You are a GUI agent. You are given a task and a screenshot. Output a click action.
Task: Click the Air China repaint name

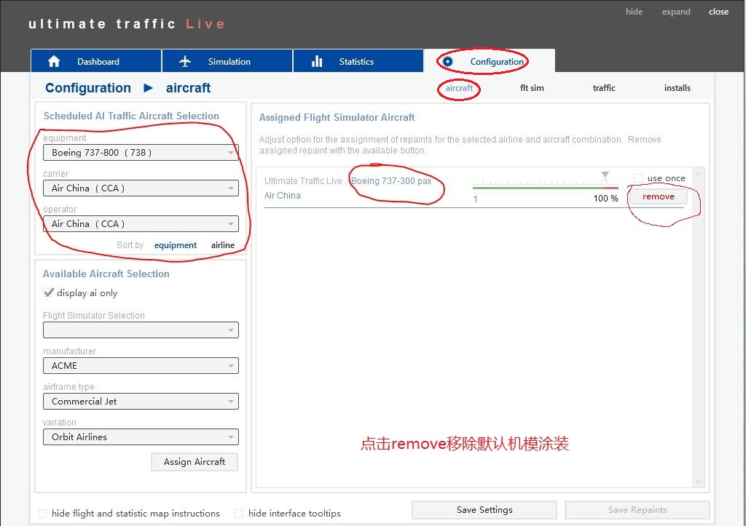tap(282, 195)
